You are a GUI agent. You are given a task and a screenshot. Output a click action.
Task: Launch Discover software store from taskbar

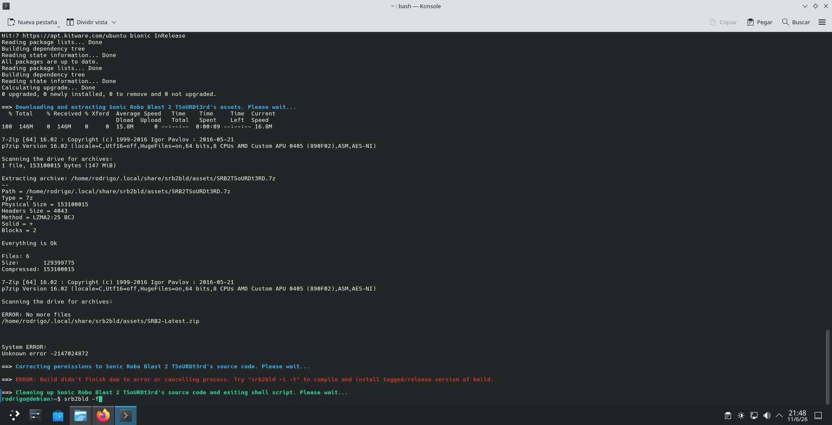point(58,415)
